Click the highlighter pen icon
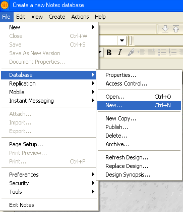Viewport: 183px width, 212px height. coord(131,52)
